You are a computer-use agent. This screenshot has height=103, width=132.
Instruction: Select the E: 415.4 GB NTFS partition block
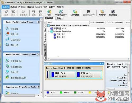[x=89, y=75]
